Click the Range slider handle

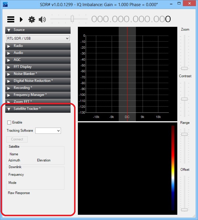(x=184, y=134)
